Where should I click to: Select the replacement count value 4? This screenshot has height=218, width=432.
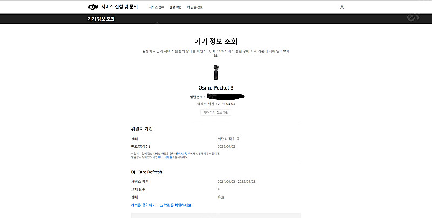pos(219,189)
